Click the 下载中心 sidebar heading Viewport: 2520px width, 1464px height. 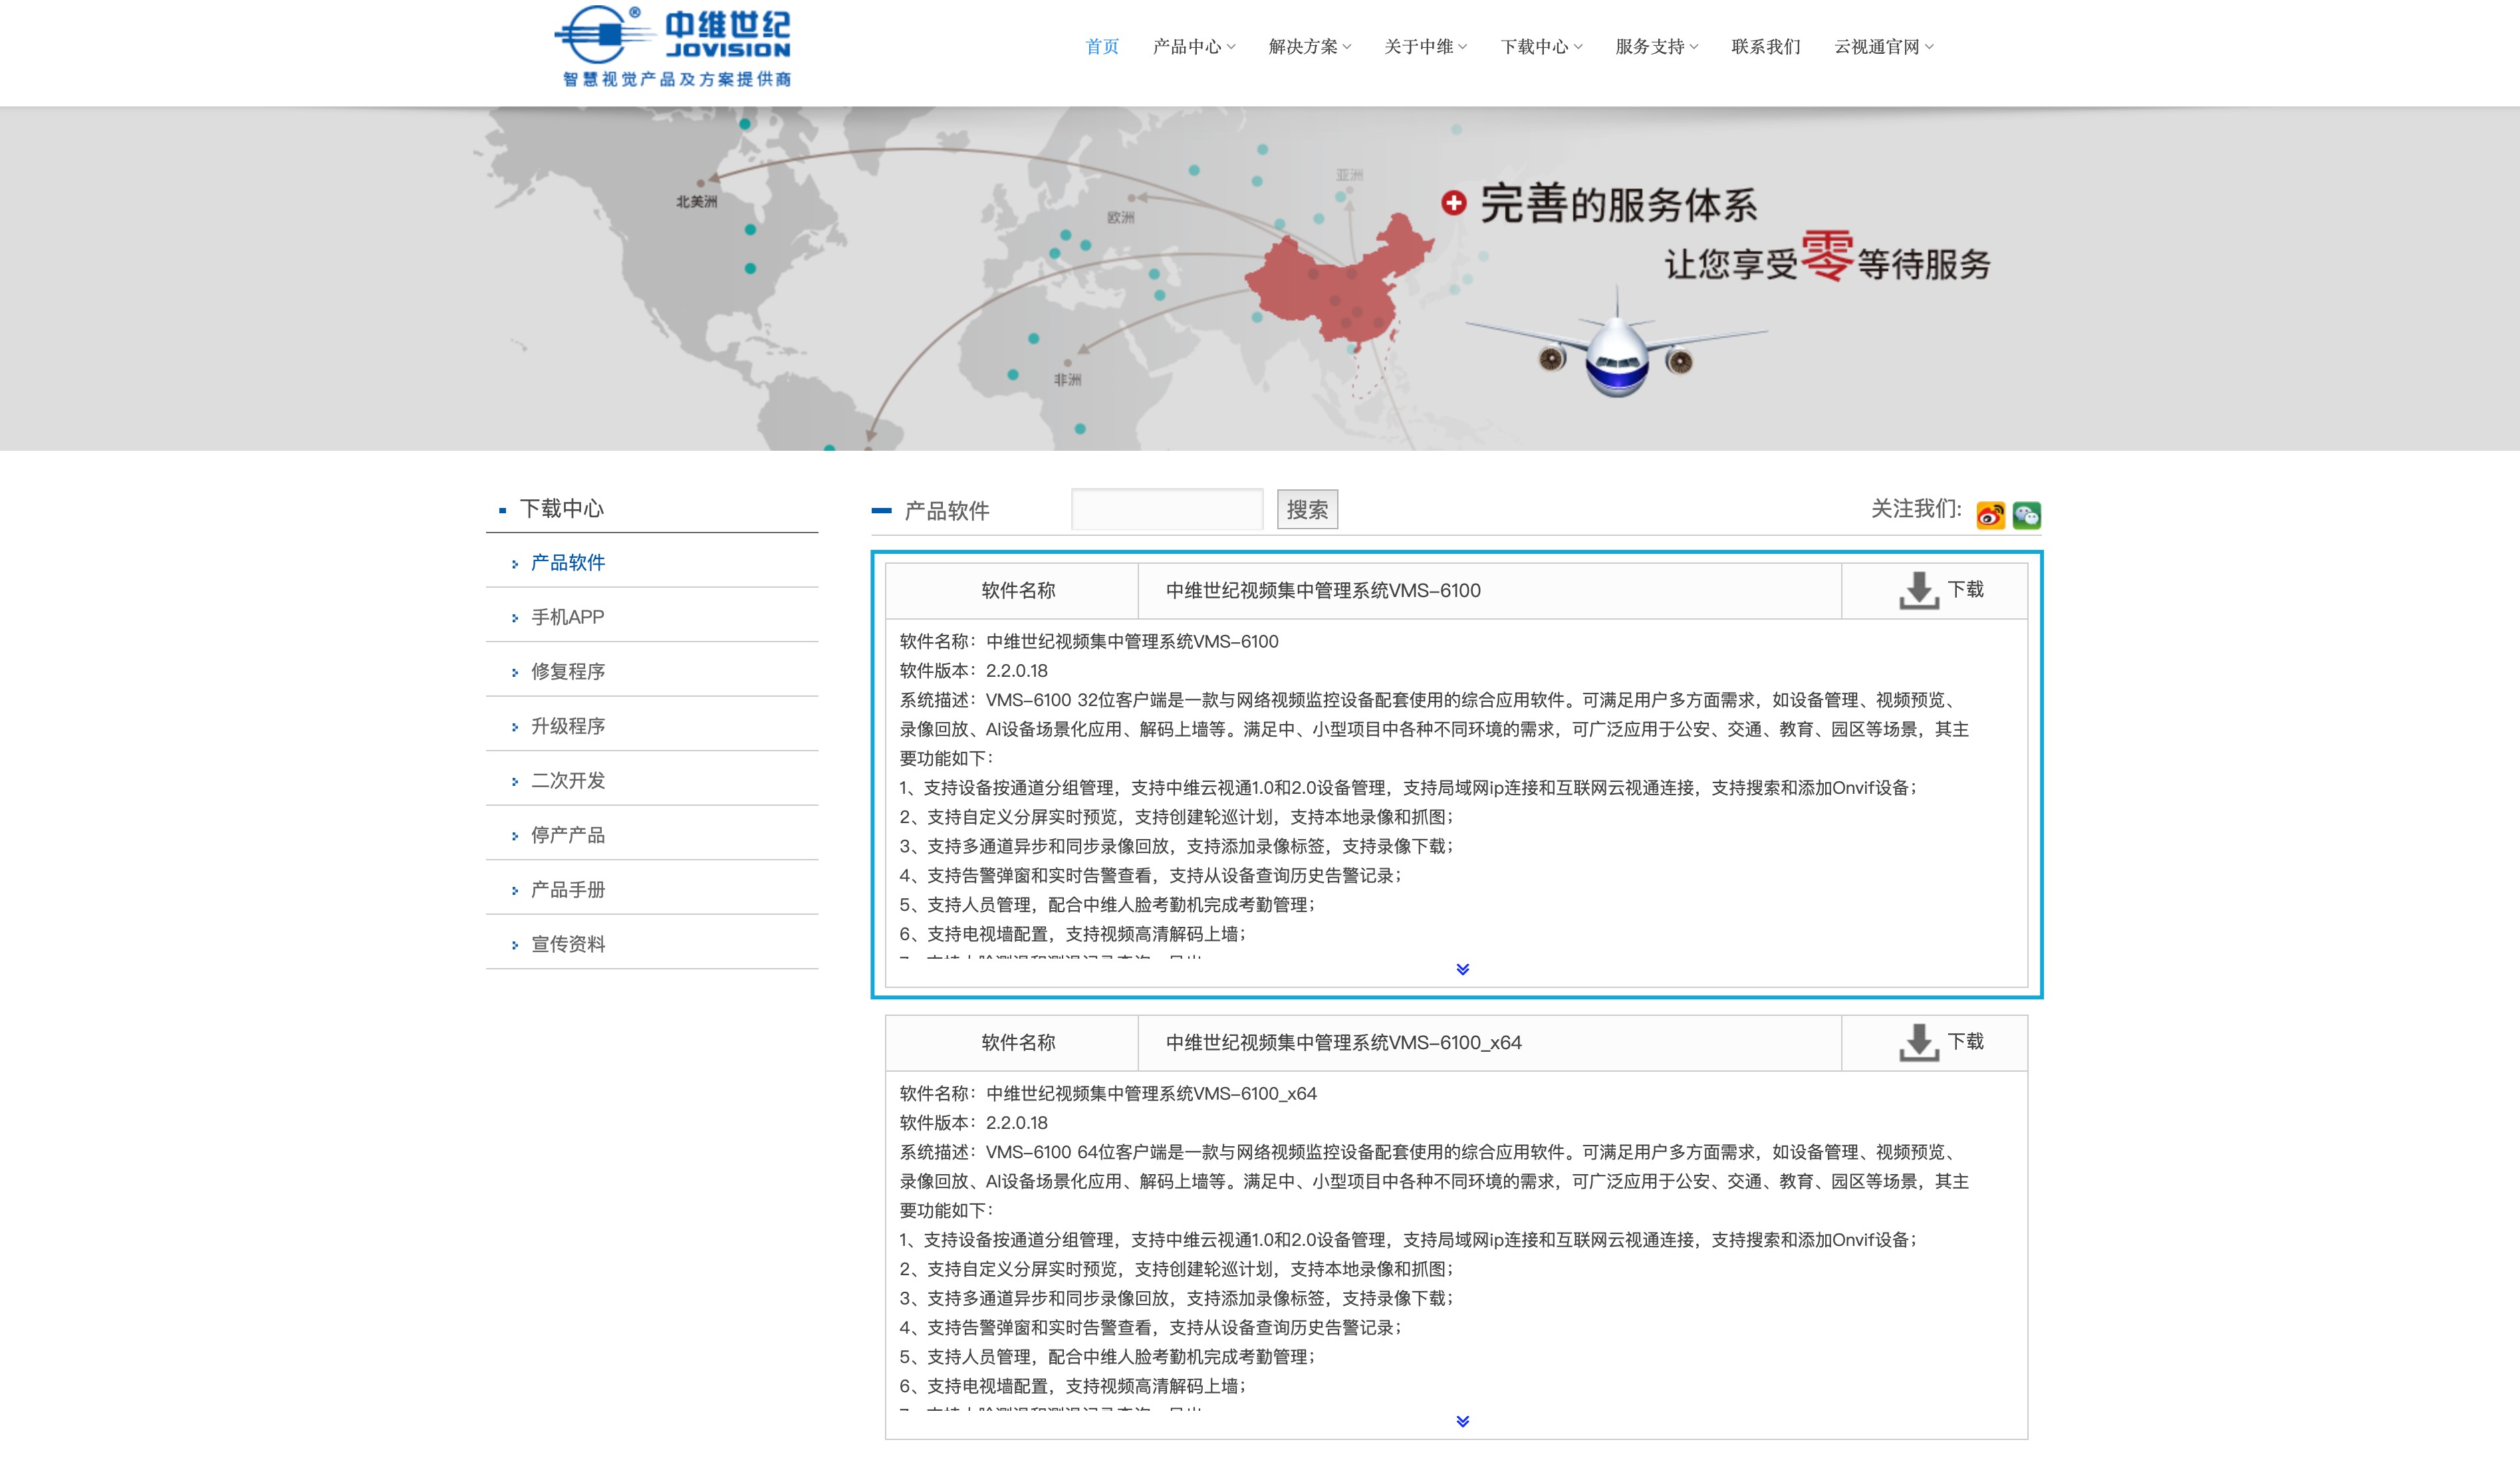click(x=561, y=508)
